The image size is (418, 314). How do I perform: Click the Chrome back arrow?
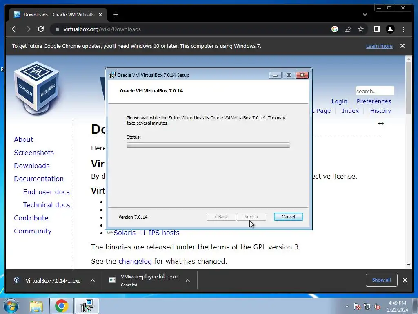tap(15, 29)
